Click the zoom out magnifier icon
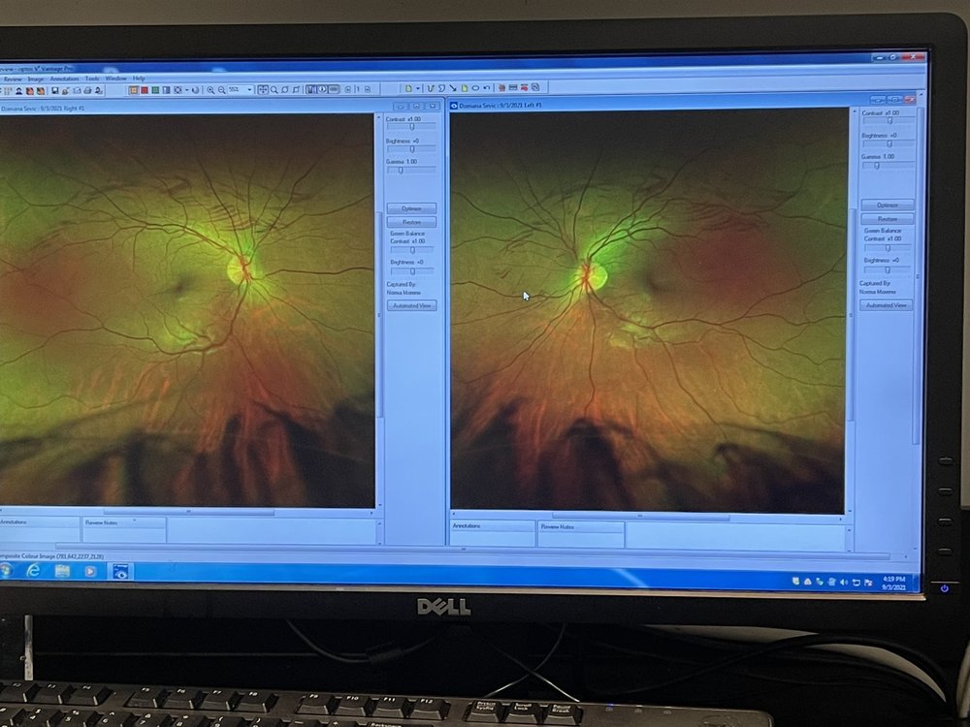 point(222,90)
